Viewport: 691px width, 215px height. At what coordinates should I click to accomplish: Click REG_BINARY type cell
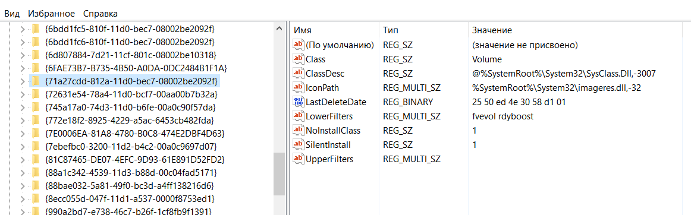408,102
